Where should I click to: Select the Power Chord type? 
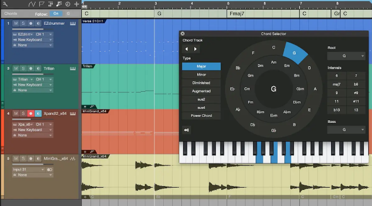pos(201,116)
